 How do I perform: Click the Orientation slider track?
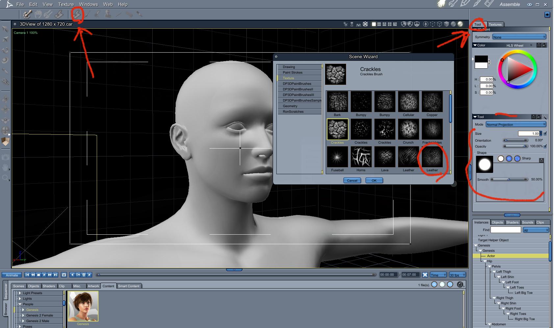click(516, 140)
